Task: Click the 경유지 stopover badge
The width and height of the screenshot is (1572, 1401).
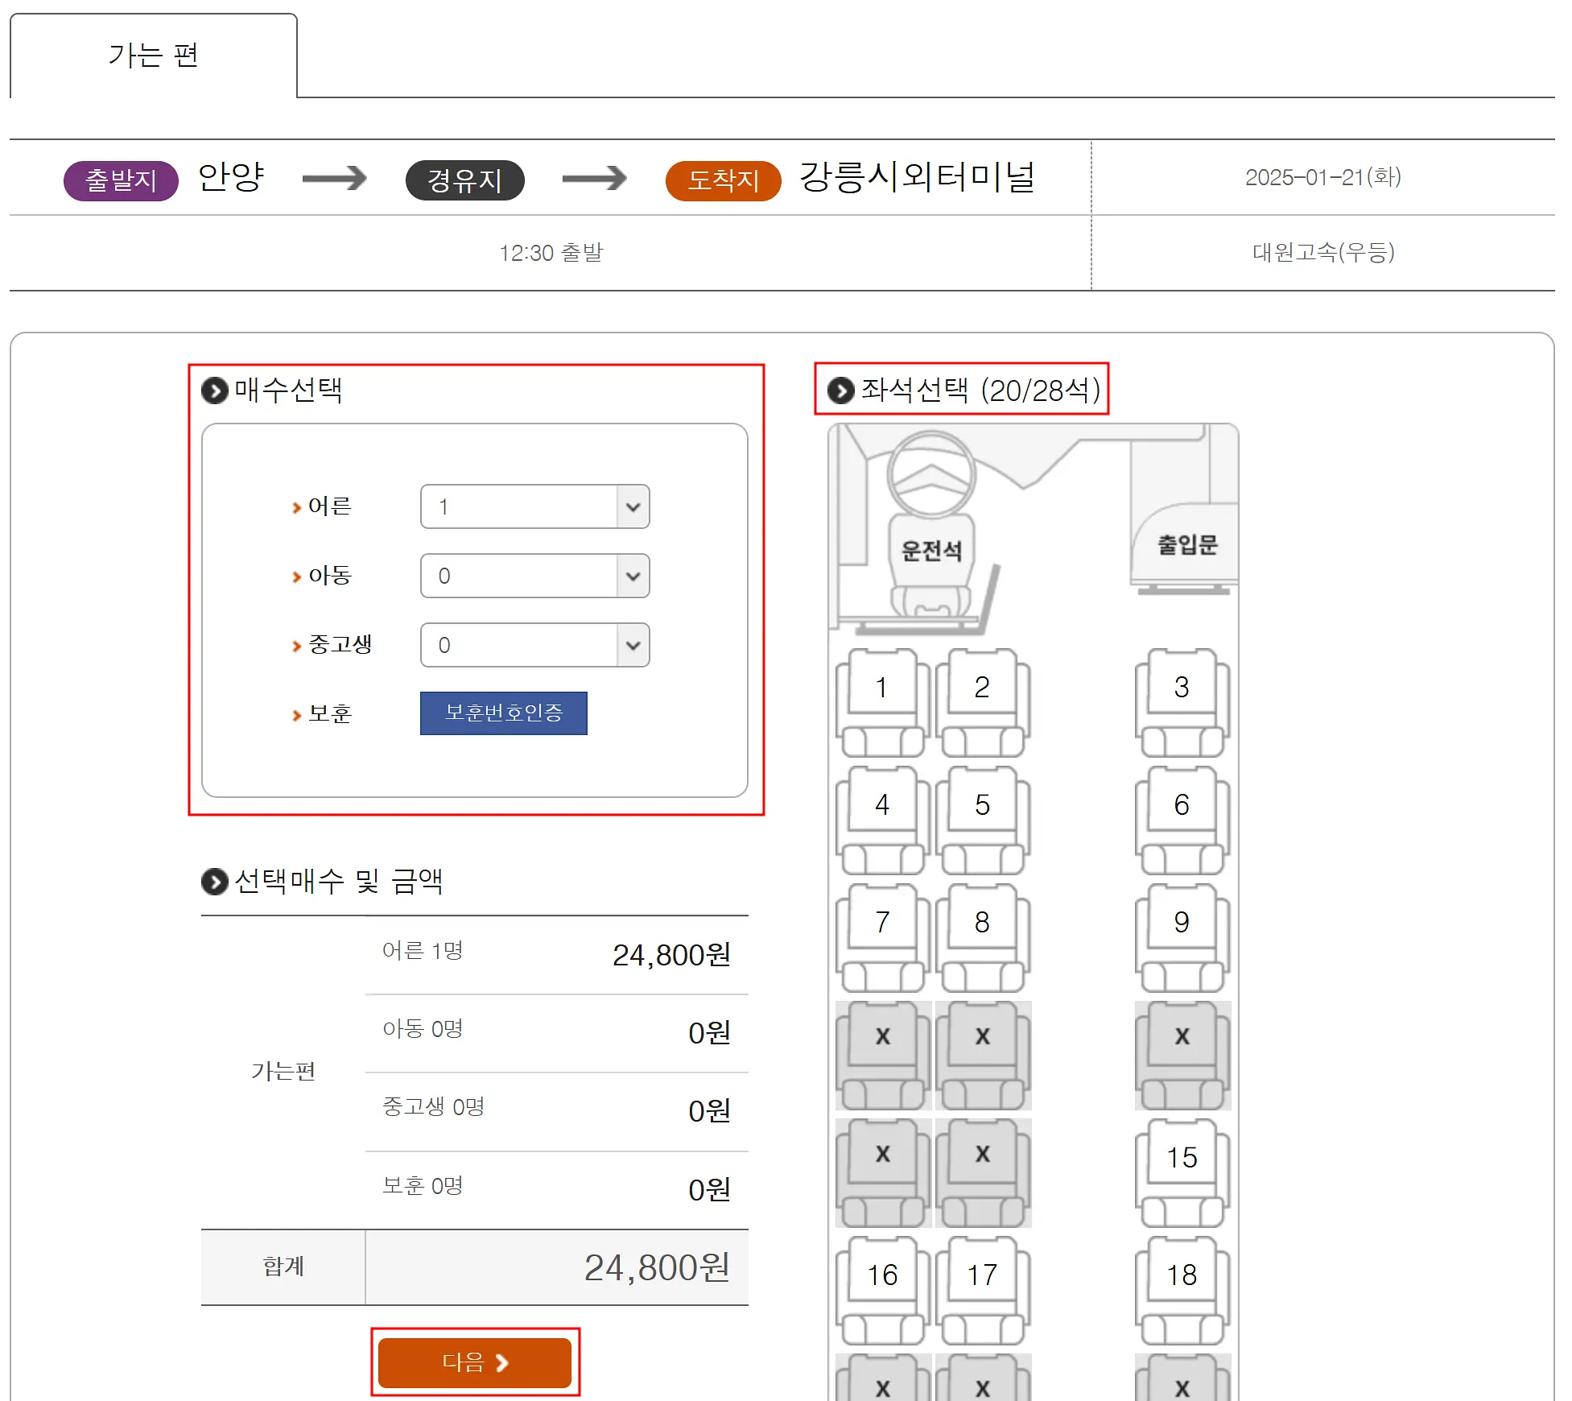Action: pyautogui.click(x=464, y=180)
